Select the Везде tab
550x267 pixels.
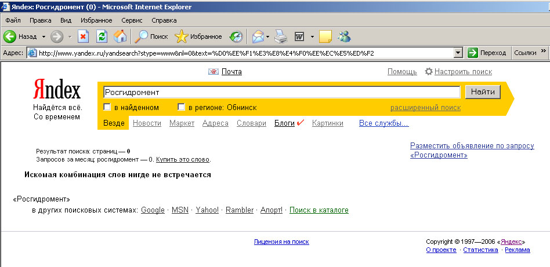[x=114, y=123]
